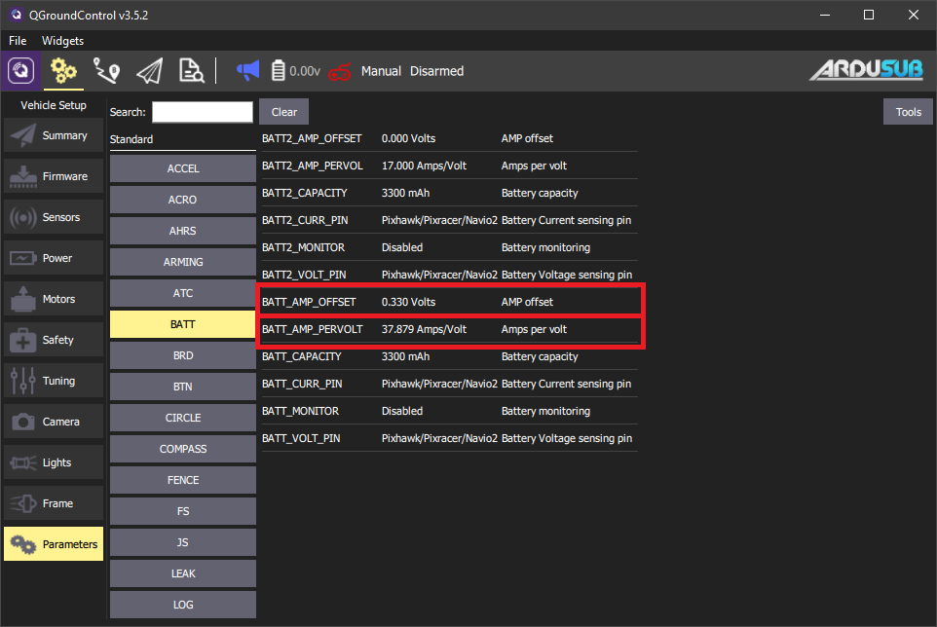Open the Frame setup page
Viewport: 937px width, 627px height.
[54, 503]
